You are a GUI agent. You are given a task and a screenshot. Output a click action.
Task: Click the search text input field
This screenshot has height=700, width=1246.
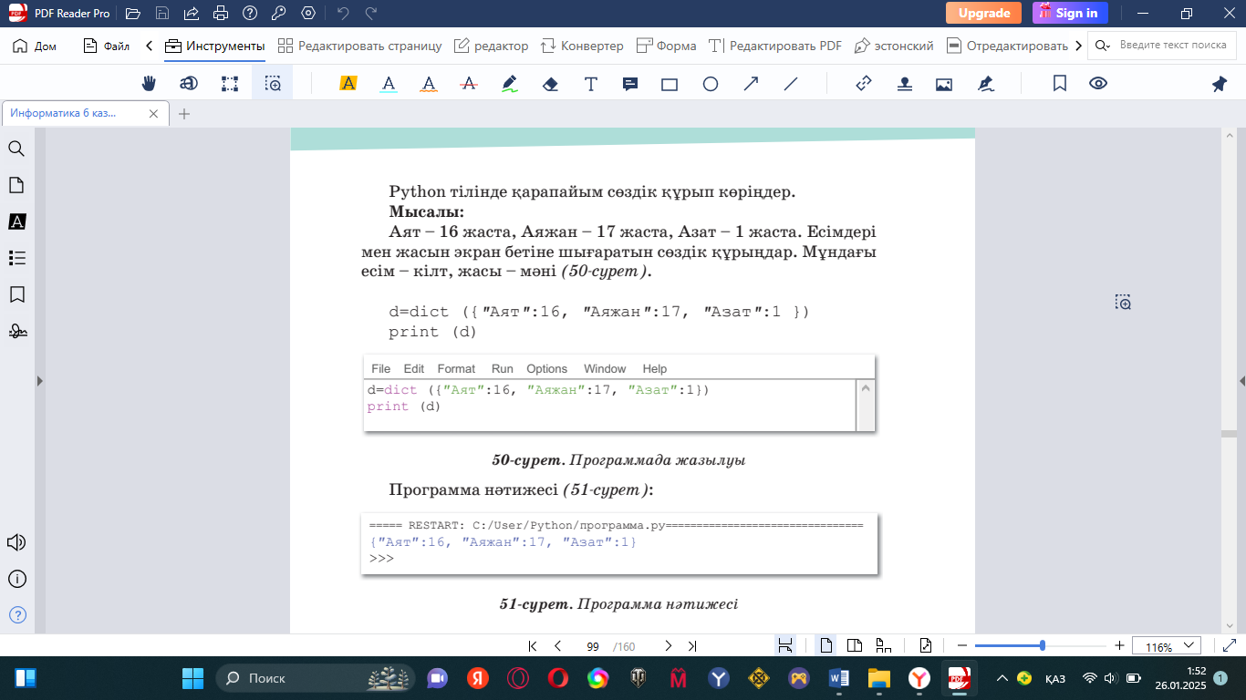pos(1172,46)
